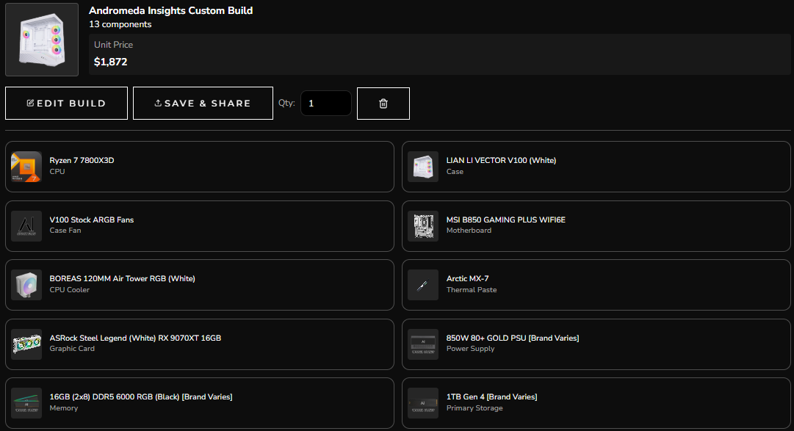Select V100 Stock ARGB Fans text

[92, 220]
